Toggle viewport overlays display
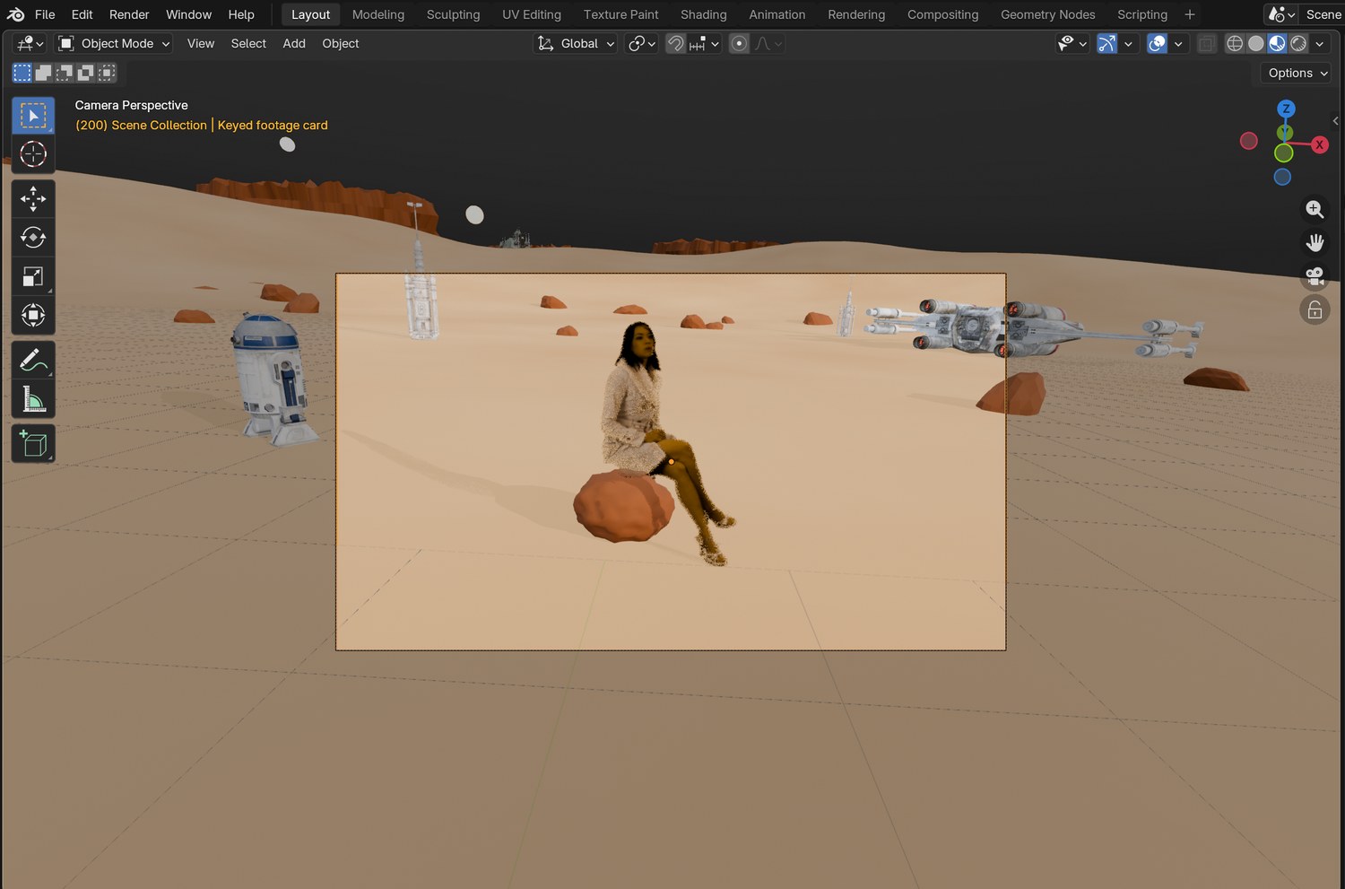This screenshot has width=1345, height=889. pyautogui.click(x=1157, y=43)
